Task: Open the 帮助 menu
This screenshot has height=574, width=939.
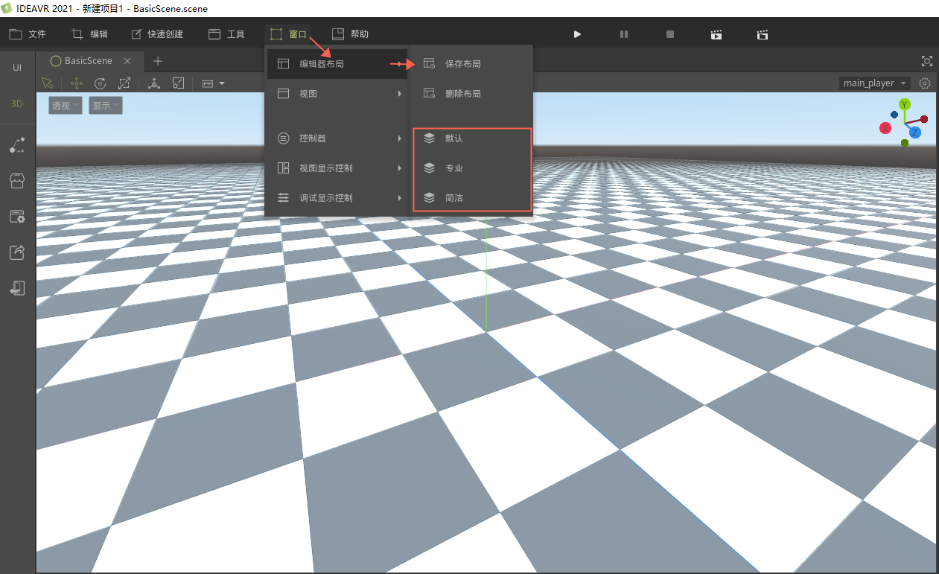Action: pyautogui.click(x=350, y=34)
